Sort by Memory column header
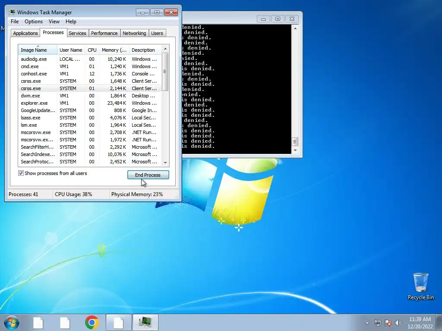 (114, 50)
